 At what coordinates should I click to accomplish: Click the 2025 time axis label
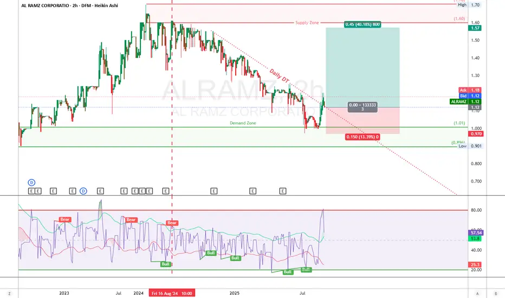click(x=235, y=293)
